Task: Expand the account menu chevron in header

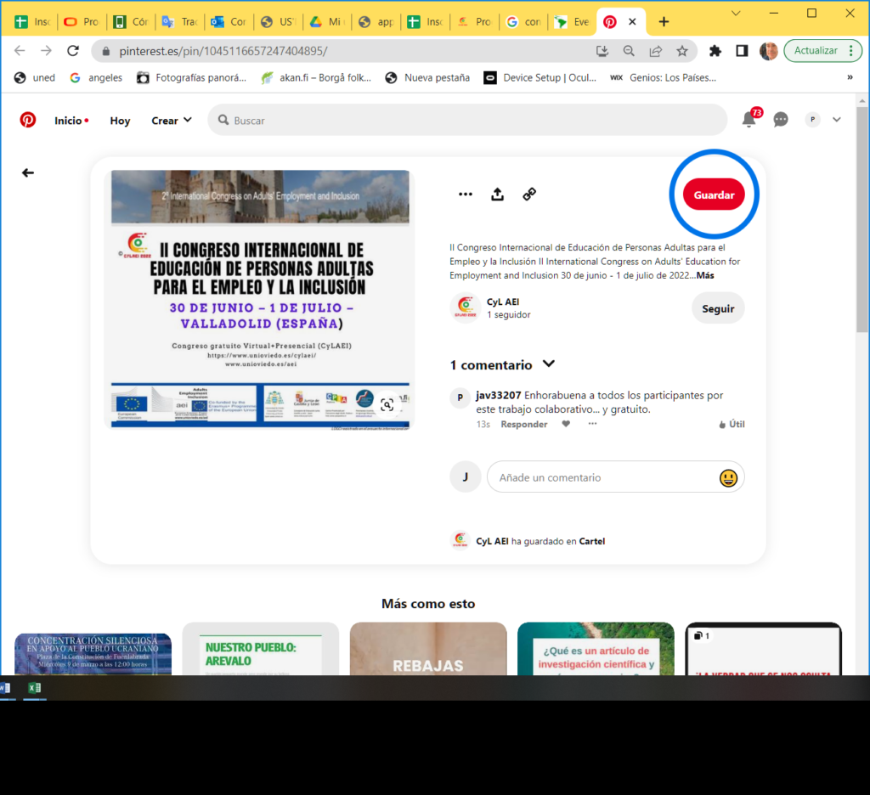Action: point(837,119)
